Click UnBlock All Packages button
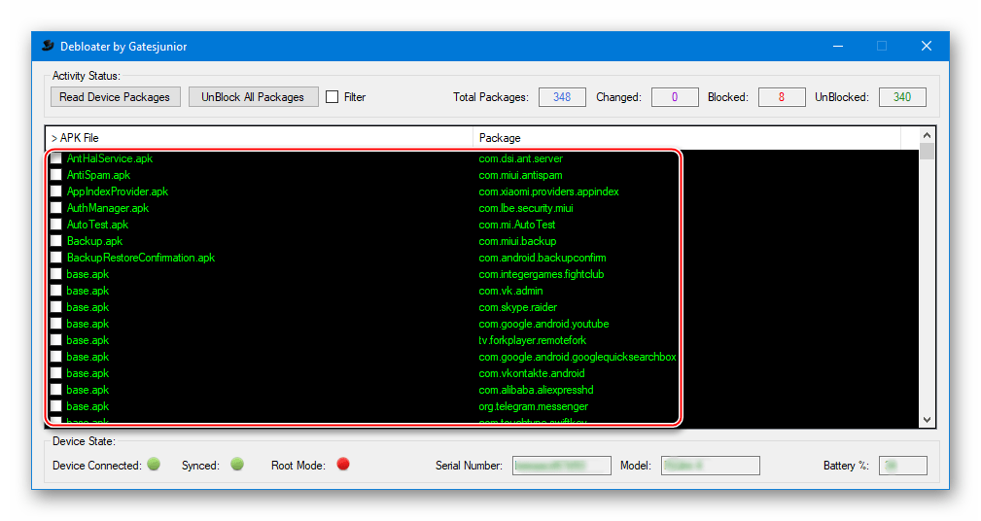This screenshot has width=981, height=521. (x=253, y=97)
